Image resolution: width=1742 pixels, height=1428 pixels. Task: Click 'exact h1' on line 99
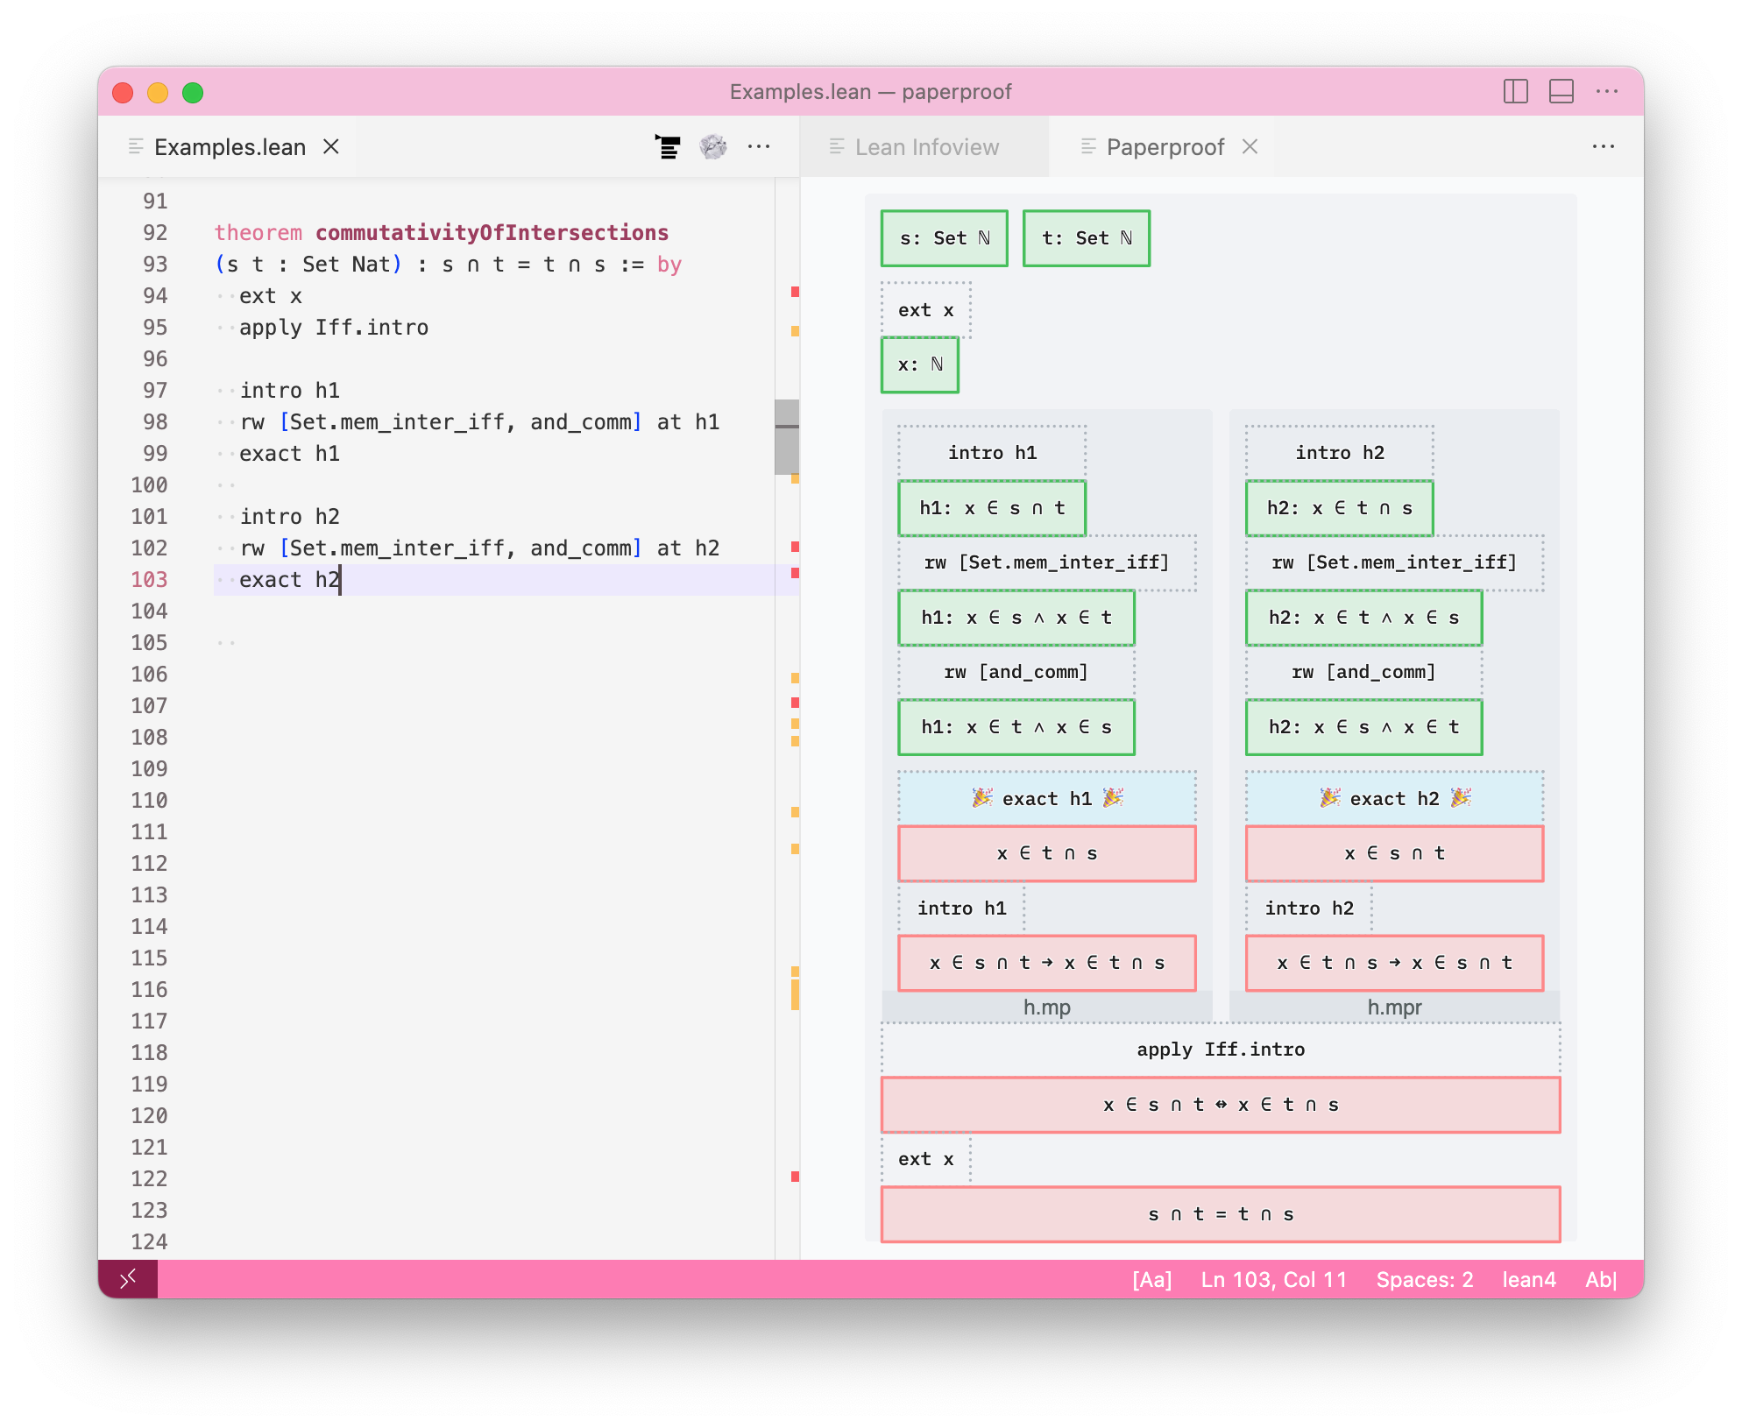point(289,454)
